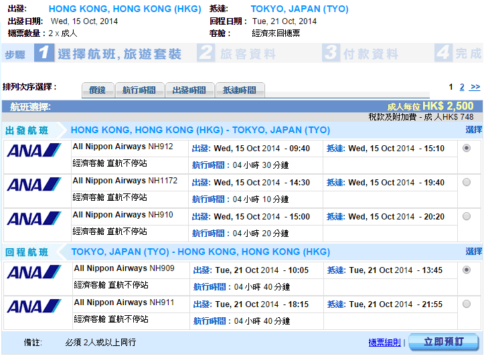Open the 機票細則 ticket rules link
Viewport: 488px width, 358px height.
[x=384, y=342]
